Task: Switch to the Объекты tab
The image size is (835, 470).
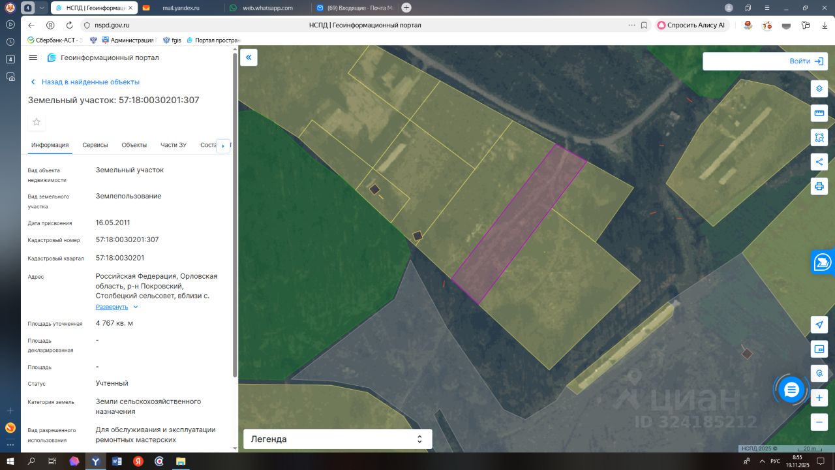Action: (134, 145)
